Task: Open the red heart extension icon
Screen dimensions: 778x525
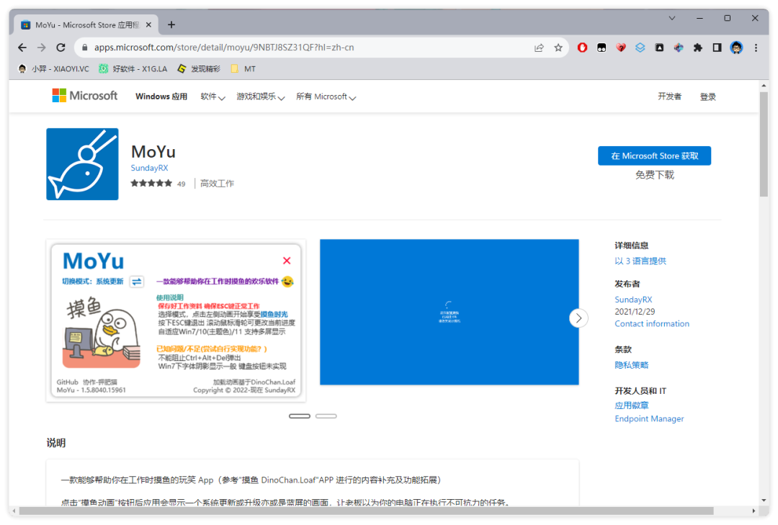Action: [x=621, y=48]
